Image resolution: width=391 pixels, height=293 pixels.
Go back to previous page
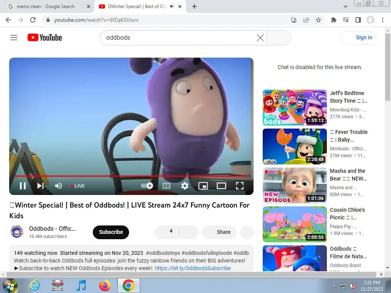click(x=8, y=20)
